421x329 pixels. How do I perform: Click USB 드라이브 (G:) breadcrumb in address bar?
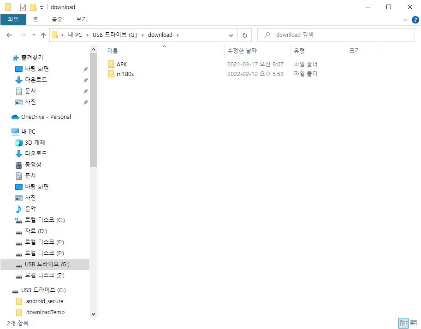click(x=115, y=35)
